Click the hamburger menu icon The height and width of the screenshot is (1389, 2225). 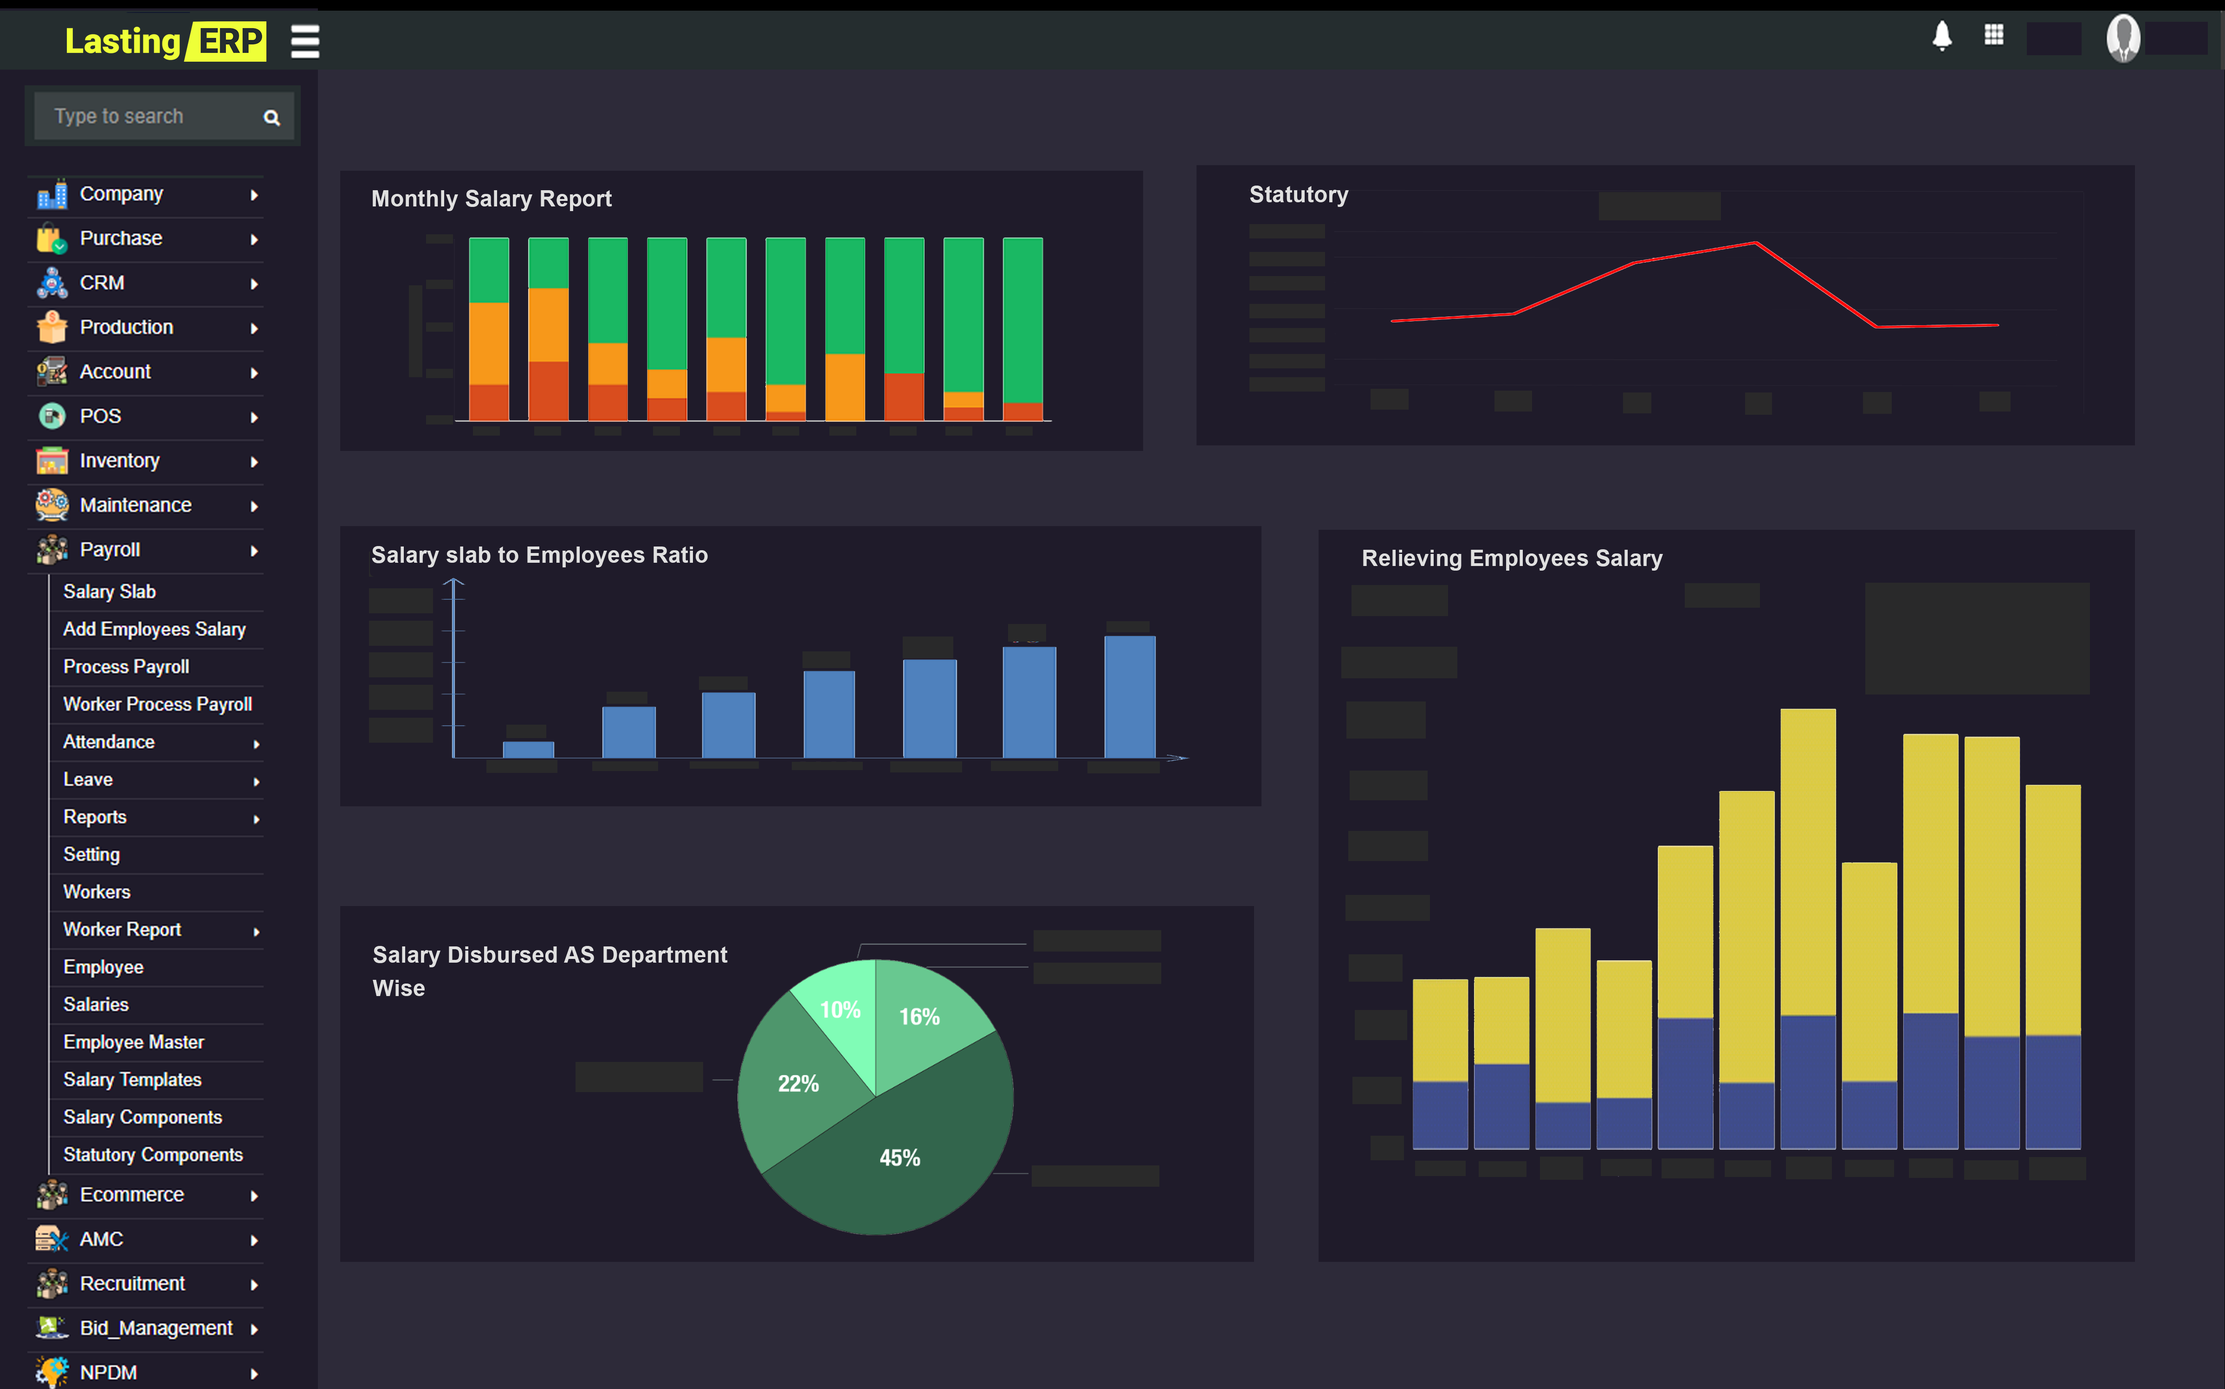pos(305,41)
